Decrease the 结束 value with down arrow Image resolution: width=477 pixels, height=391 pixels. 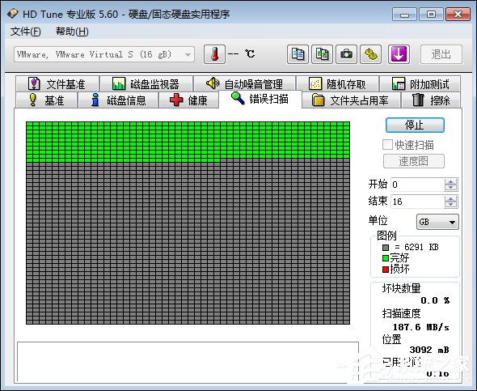451,205
